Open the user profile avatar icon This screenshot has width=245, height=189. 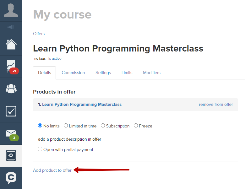[x=11, y=11]
